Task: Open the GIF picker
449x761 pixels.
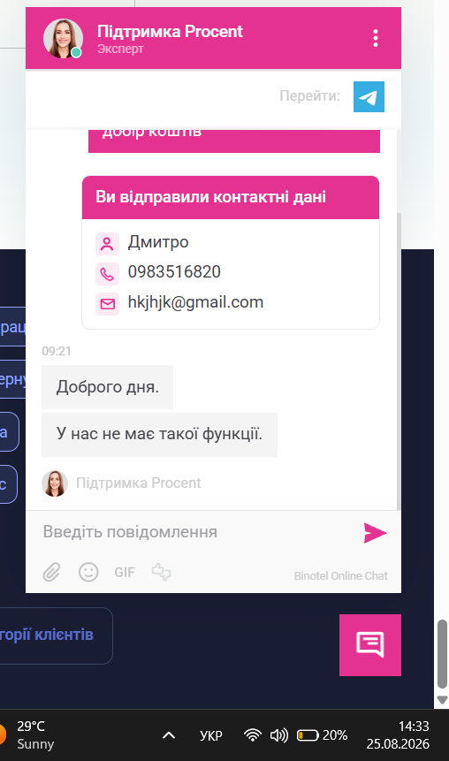Action: pos(125,572)
